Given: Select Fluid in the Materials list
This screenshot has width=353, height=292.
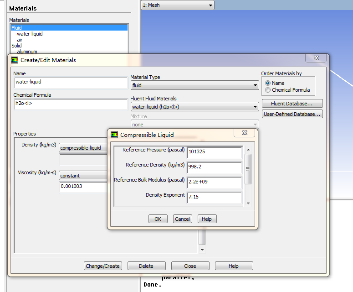Looking at the screenshot, I should pyautogui.click(x=69, y=28).
